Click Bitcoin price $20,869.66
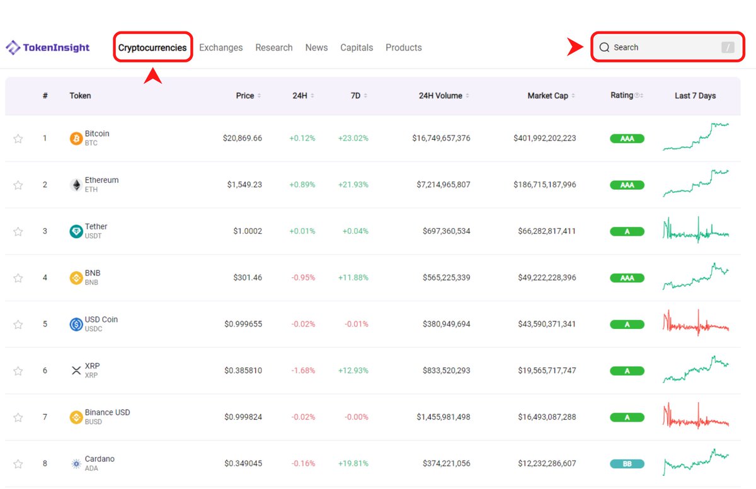The height and width of the screenshot is (489, 756). click(243, 138)
